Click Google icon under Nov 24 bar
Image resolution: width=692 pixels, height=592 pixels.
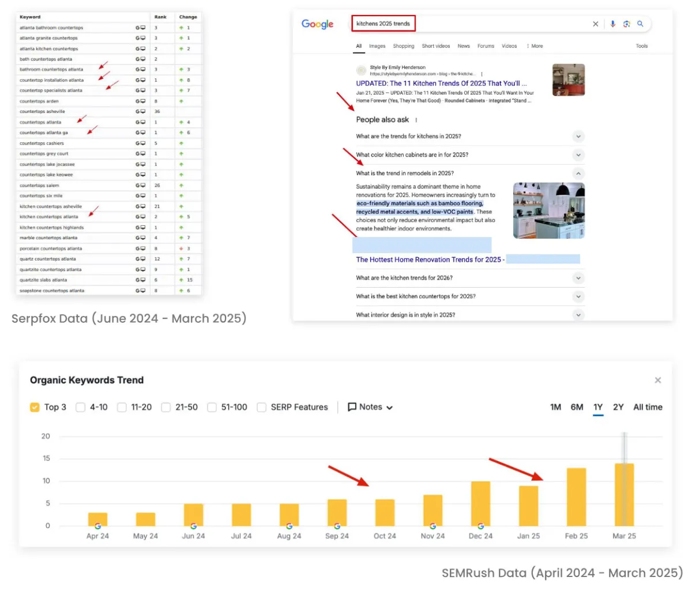[432, 526]
